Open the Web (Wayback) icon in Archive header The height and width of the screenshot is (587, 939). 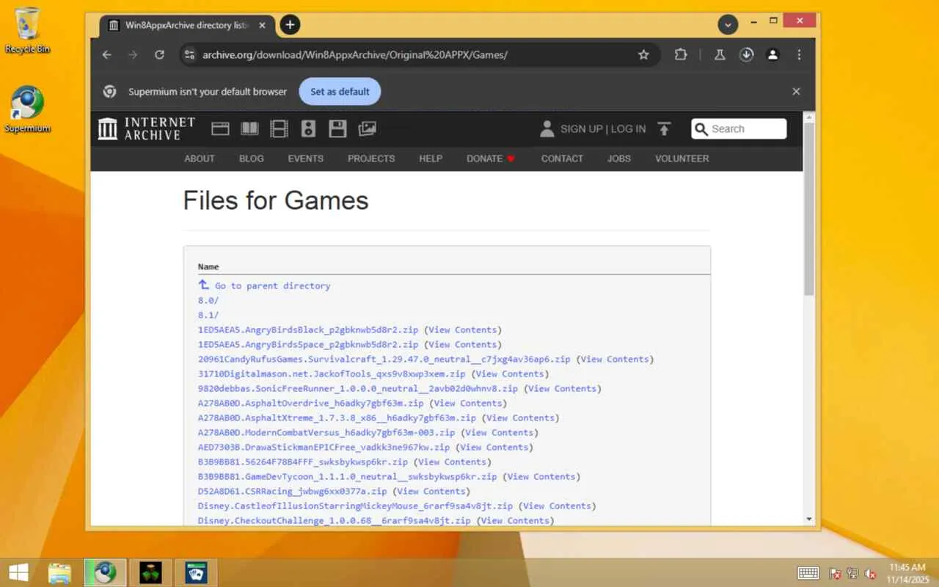point(220,129)
